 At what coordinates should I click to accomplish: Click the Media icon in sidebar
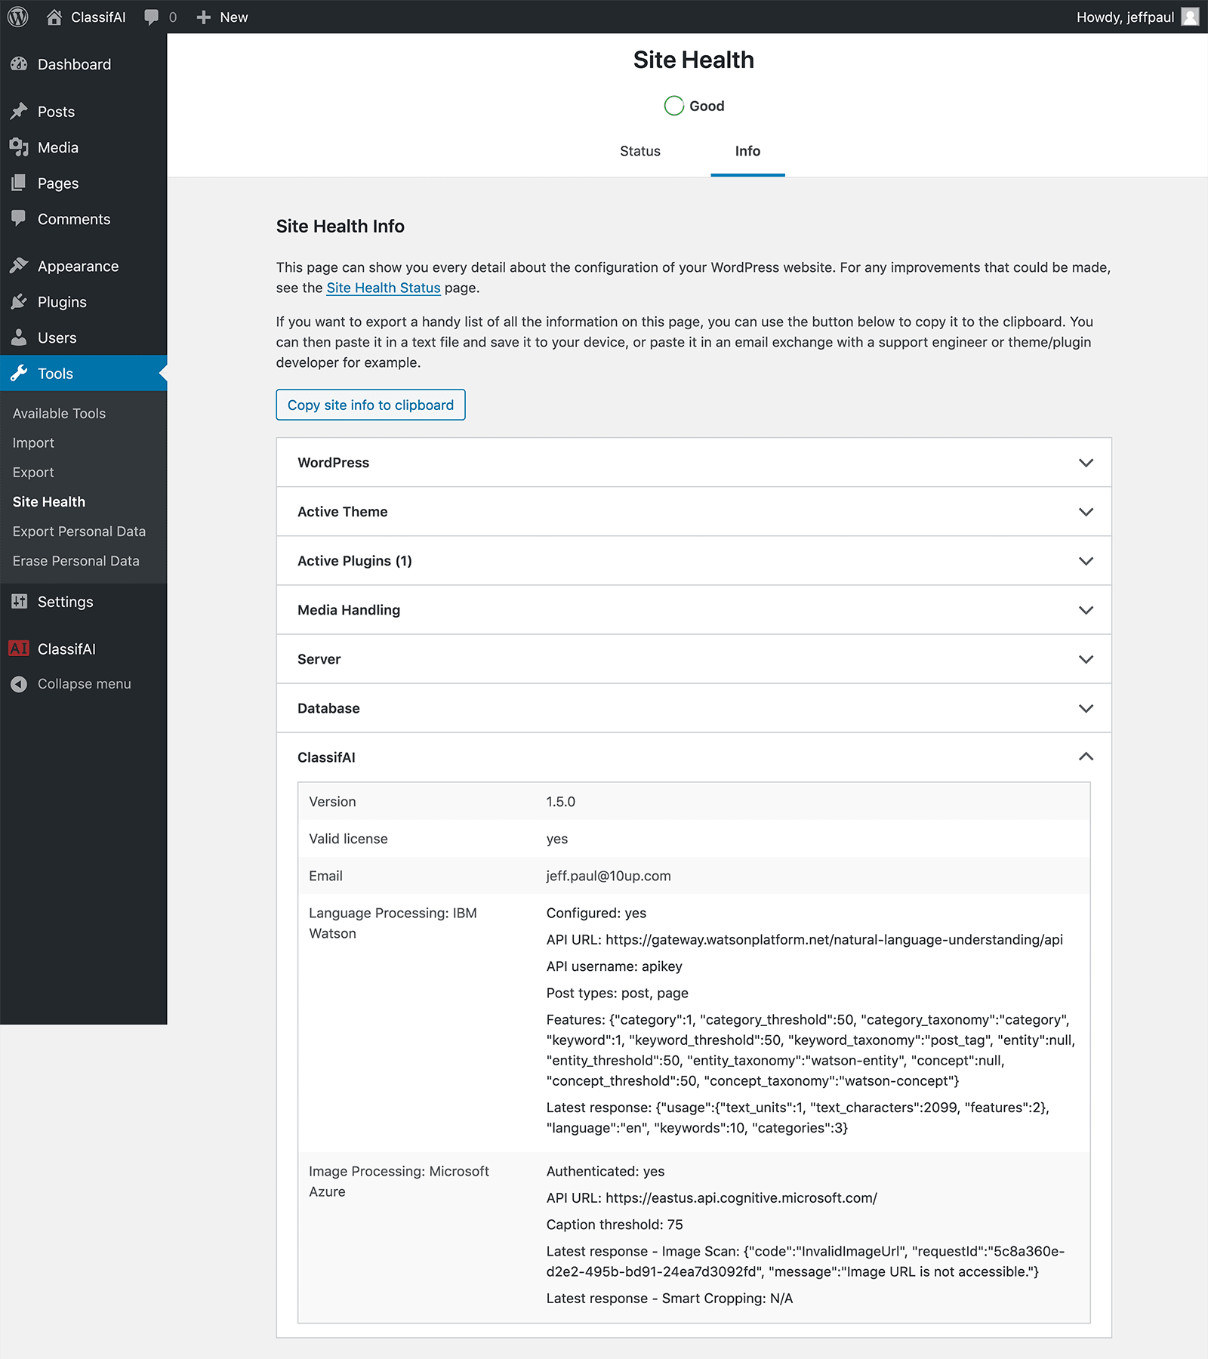click(x=19, y=147)
